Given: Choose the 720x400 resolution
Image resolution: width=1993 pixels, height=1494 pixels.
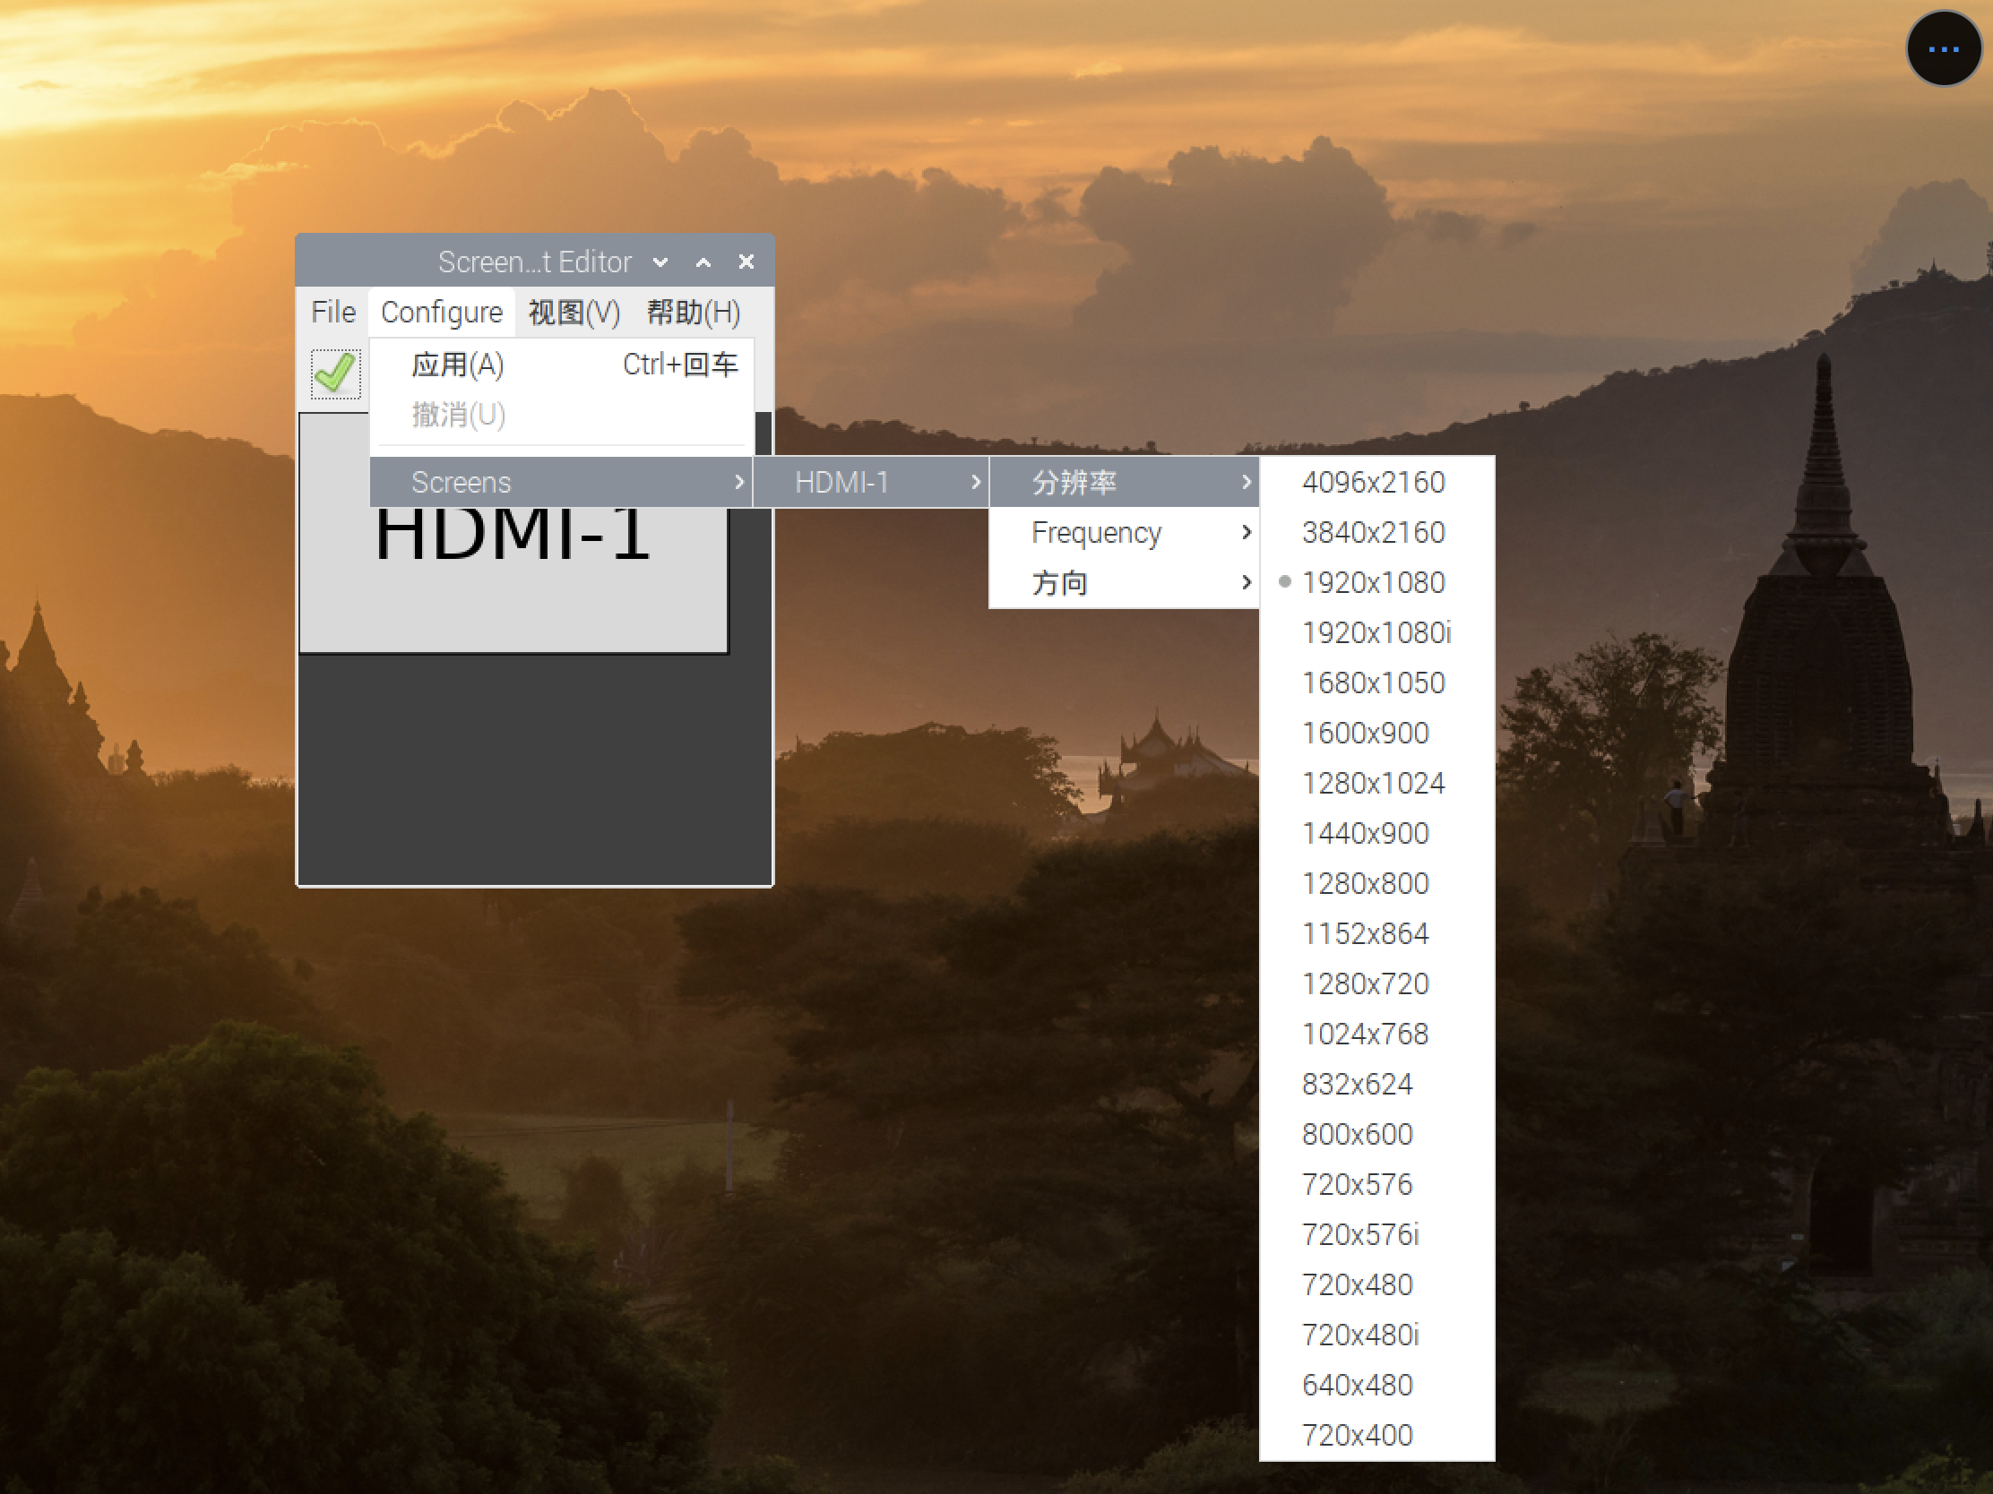Looking at the screenshot, I should [x=1376, y=1435].
